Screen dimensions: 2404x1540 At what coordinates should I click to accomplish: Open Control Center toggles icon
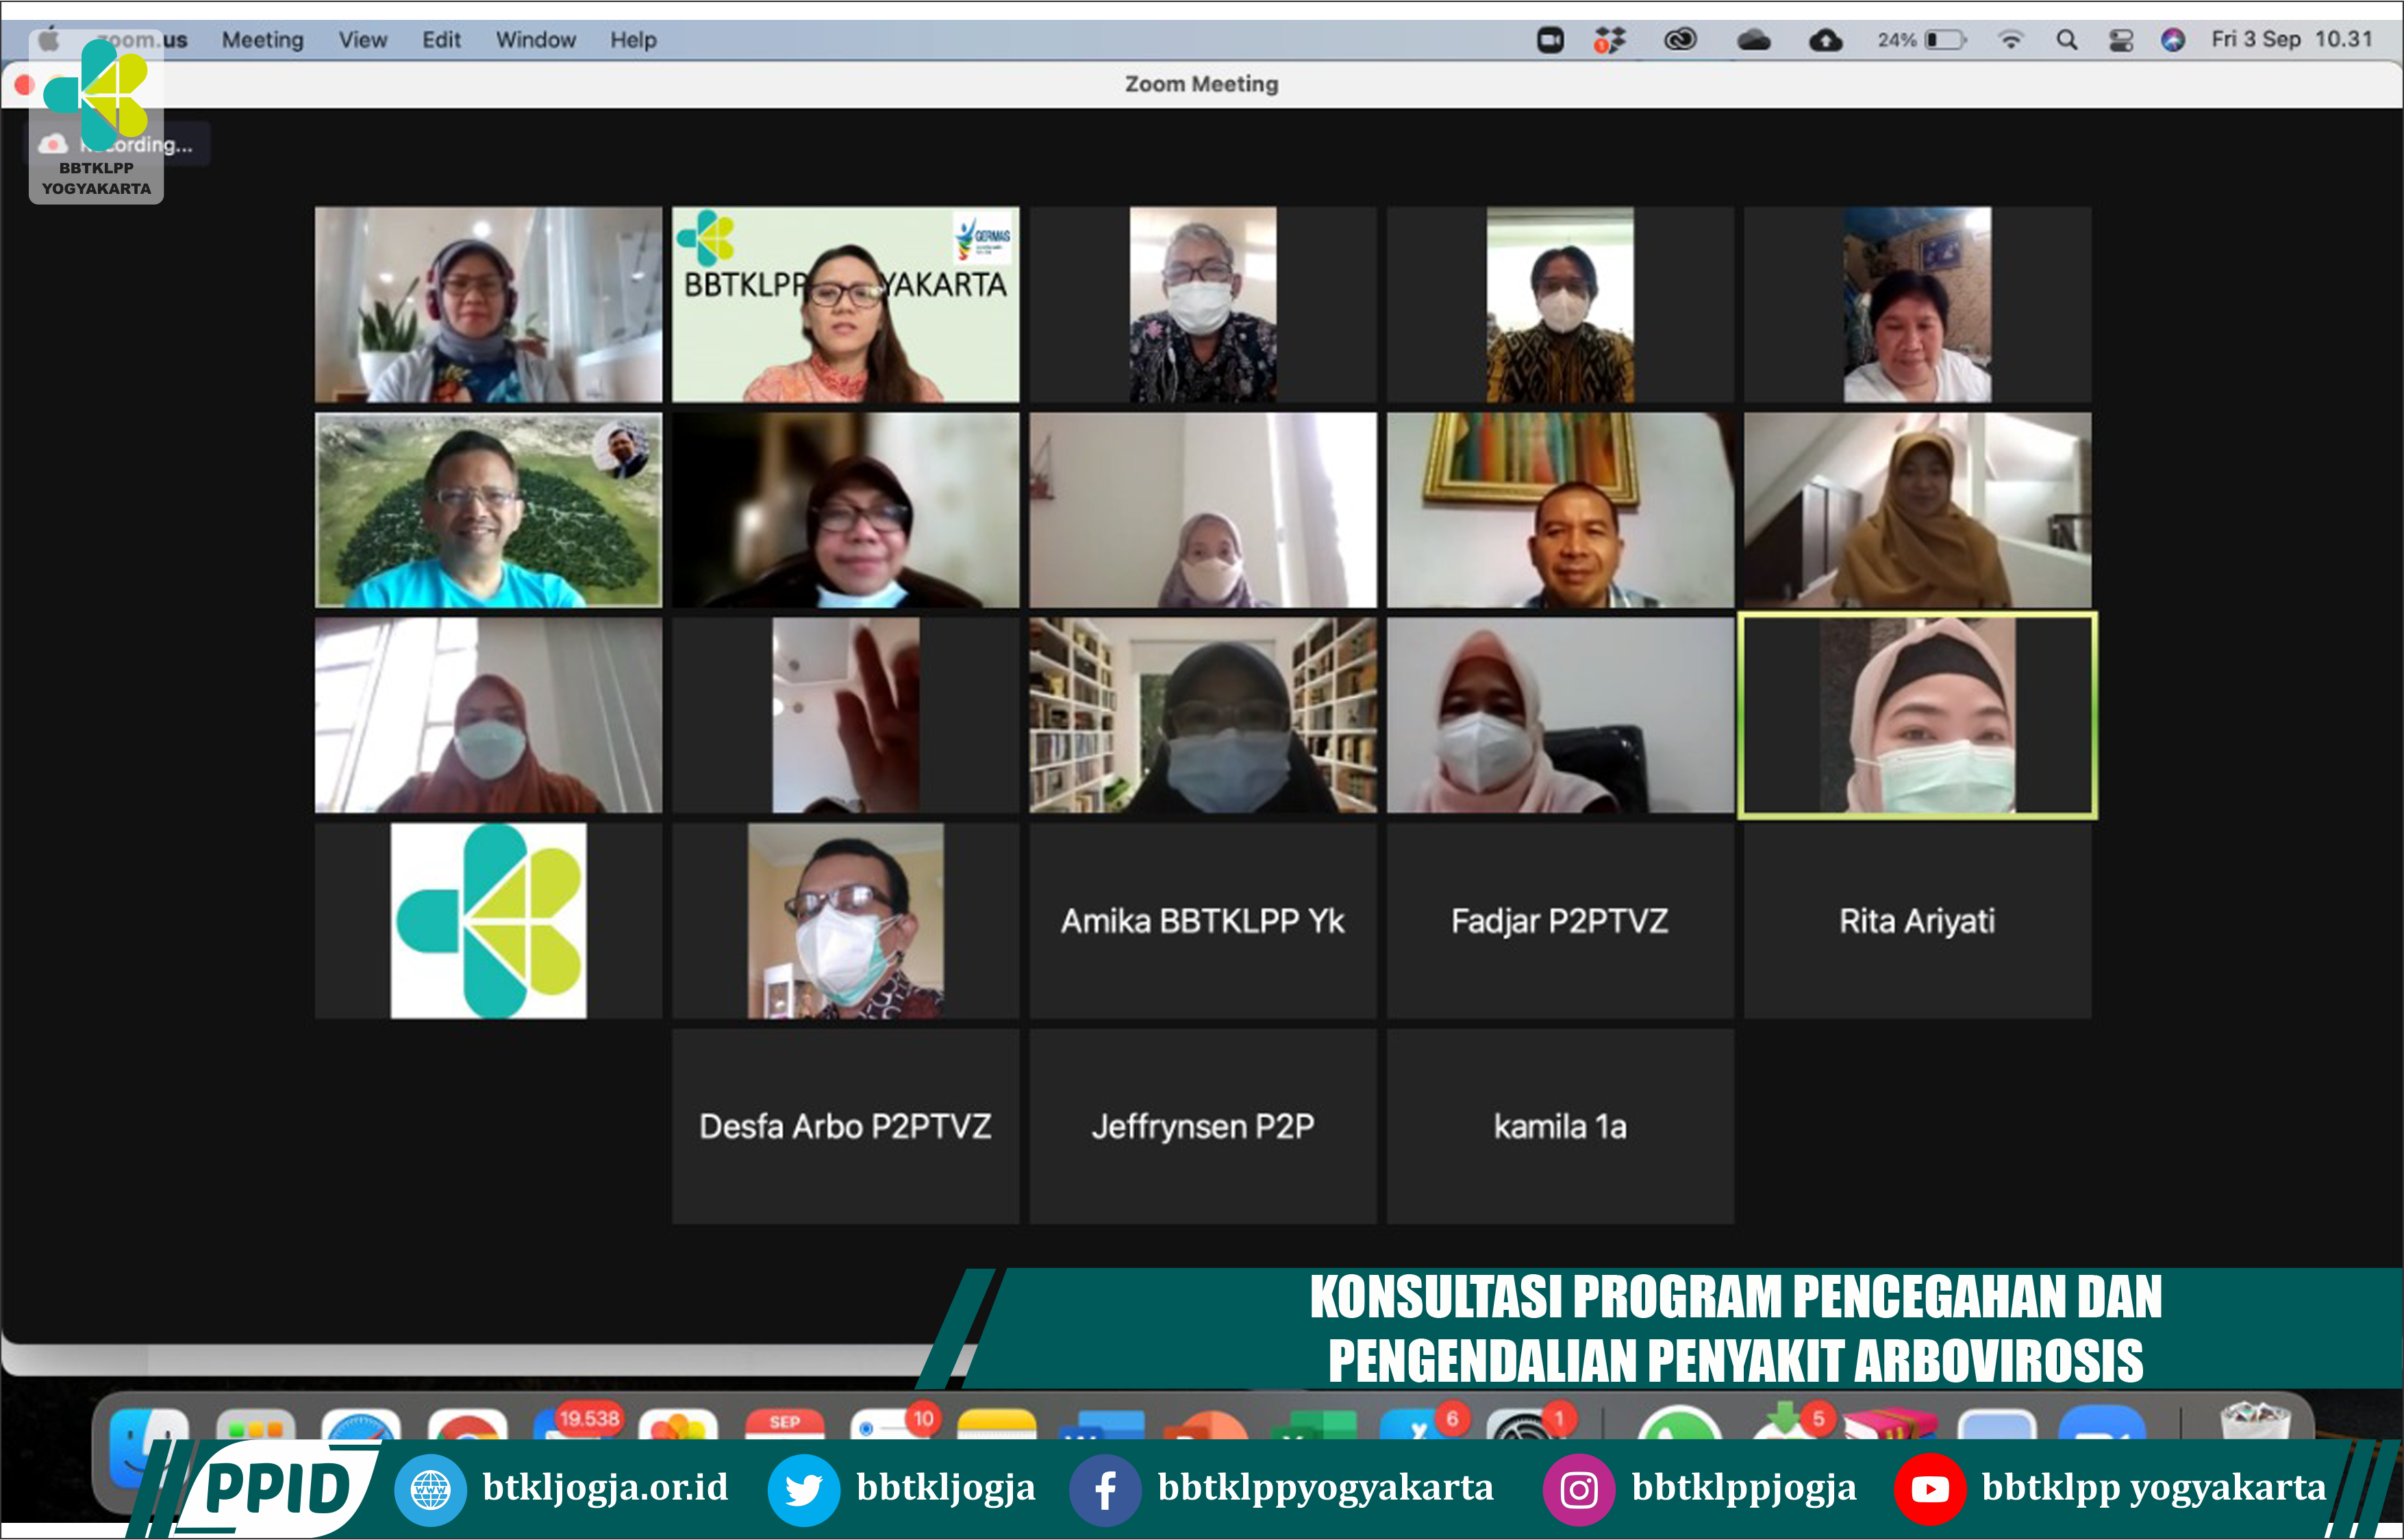[2120, 40]
